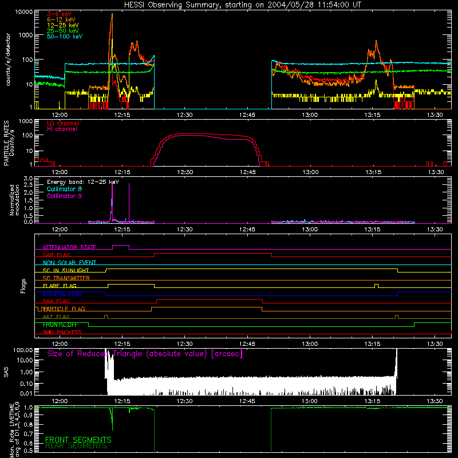Click the AAZ_FLAG label
This screenshot has height=458, width=458.
(56, 317)
